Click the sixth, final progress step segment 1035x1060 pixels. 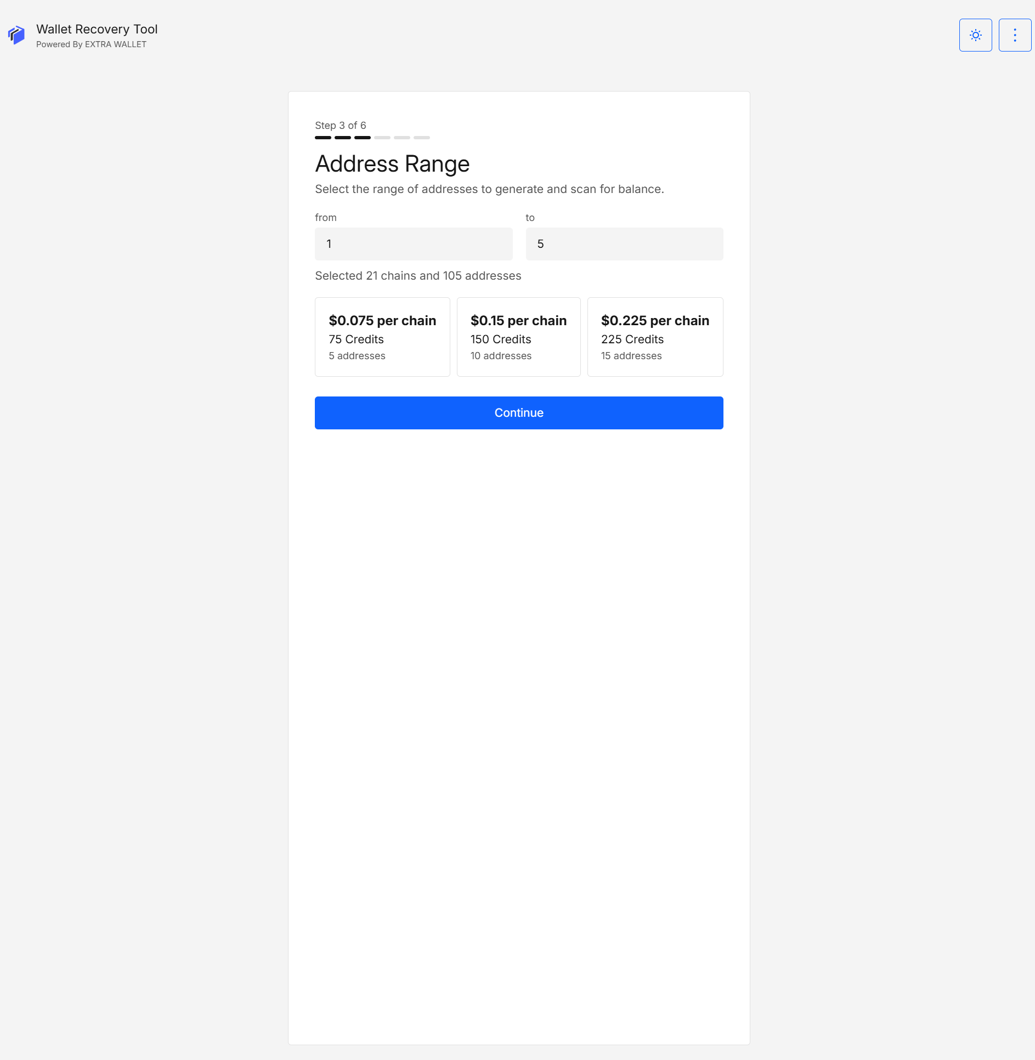point(422,138)
